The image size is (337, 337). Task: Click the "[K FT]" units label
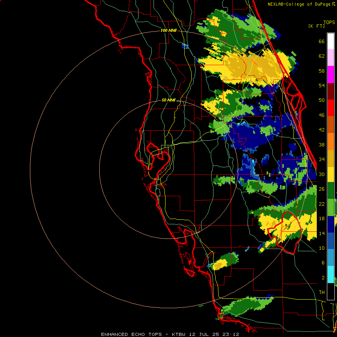click(x=316, y=26)
